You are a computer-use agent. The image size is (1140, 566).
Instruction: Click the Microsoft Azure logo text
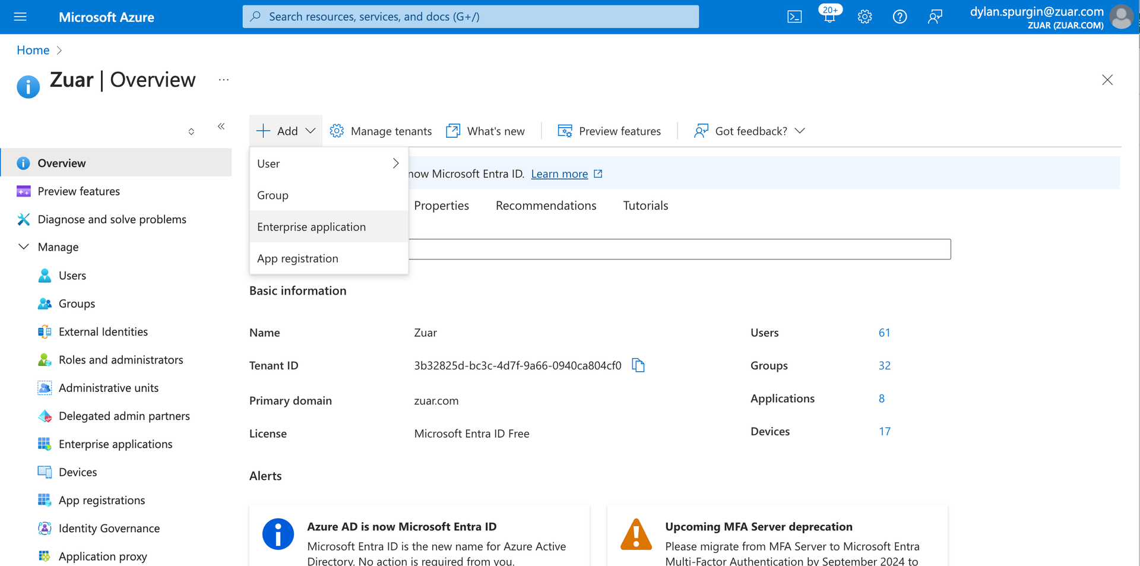coord(106,17)
